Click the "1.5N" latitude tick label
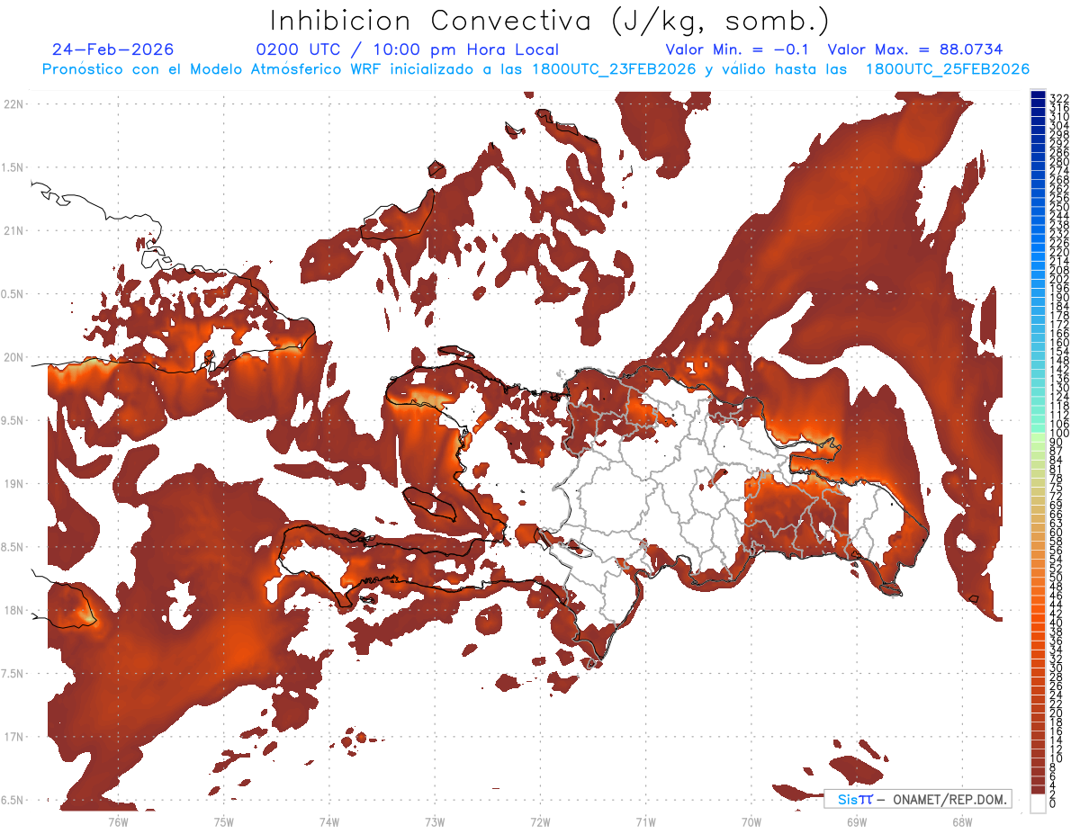Image resolution: width=1080 pixels, height=834 pixels. [x=13, y=168]
